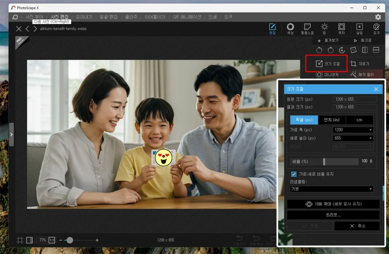Screen dimensions: 389x254
Task: Click the 프리셋... button
Action: pos(333,215)
